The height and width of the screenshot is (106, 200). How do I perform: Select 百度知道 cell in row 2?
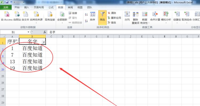pyautogui.click(x=32, y=48)
